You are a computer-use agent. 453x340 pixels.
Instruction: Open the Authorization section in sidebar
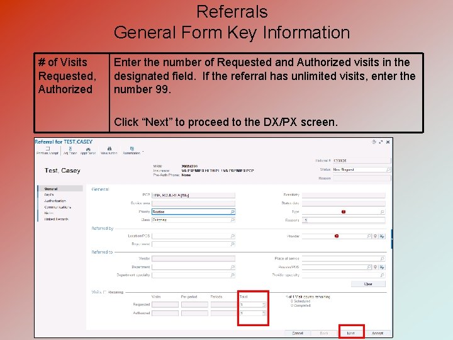coord(55,201)
